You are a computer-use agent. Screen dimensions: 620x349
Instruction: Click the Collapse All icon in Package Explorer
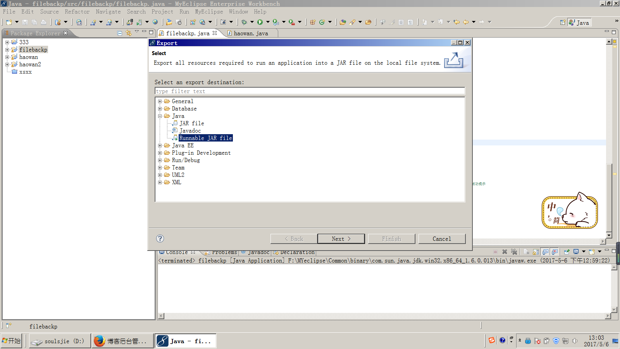tap(120, 33)
